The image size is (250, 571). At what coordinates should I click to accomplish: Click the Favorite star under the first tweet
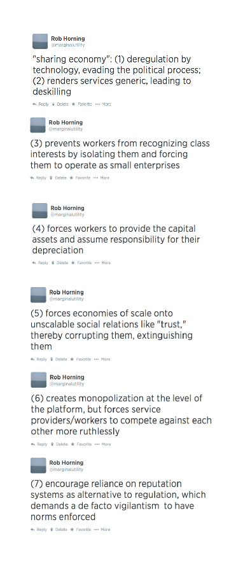tap(73, 104)
